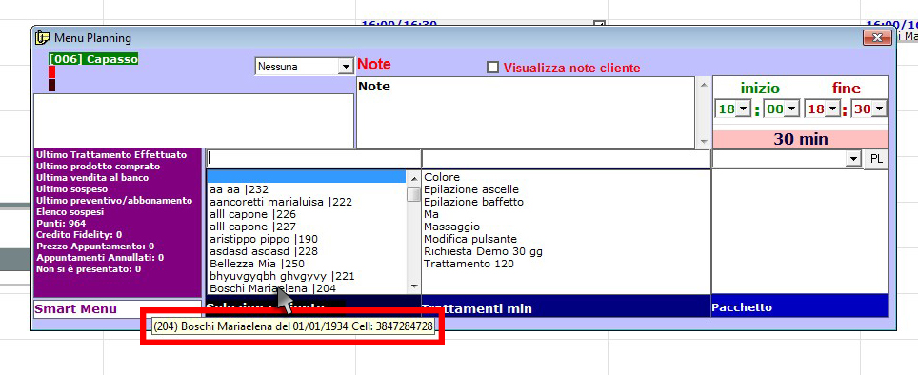Click Ultimo preventivo/abbonamento link
Screen dimensions: 918x375
[x=114, y=200]
